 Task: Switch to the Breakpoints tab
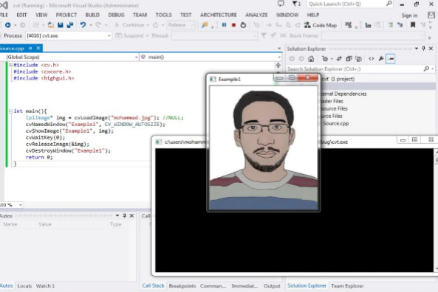(x=182, y=286)
